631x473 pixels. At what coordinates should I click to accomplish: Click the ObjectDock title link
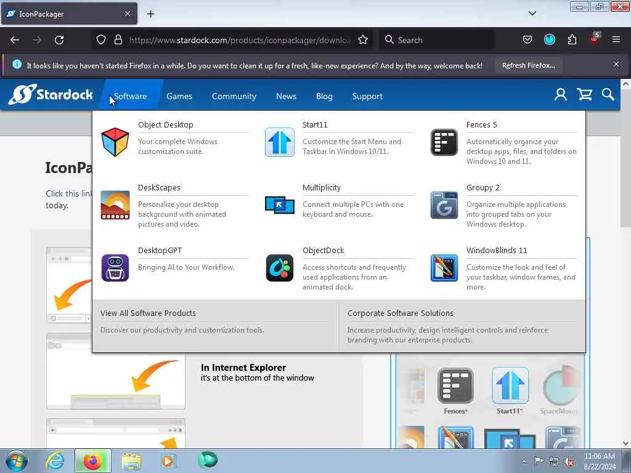click(x=323, y=250)
